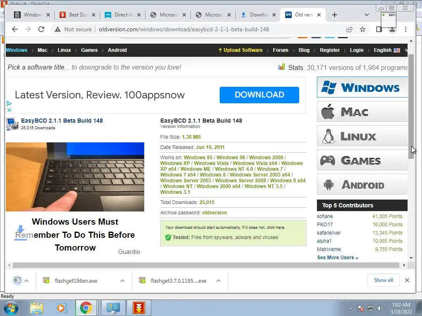This screenshot has height=316, width=422.
Task: Select the Mac platform sidebar button
Action: [x=362, y=112]
